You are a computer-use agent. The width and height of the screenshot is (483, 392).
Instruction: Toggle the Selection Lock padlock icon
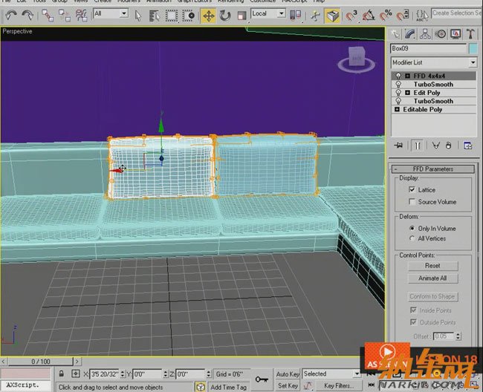tap(61, 373)
